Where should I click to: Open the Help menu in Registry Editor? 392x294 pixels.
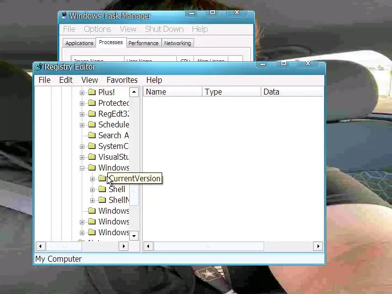click(x=154, y=80)
